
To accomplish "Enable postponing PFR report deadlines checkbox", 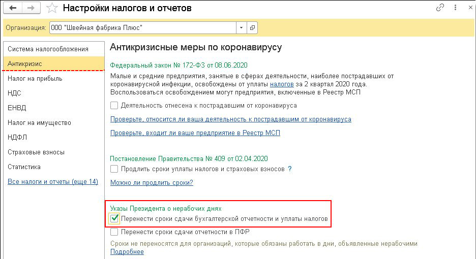I will [x=114, y=232].
